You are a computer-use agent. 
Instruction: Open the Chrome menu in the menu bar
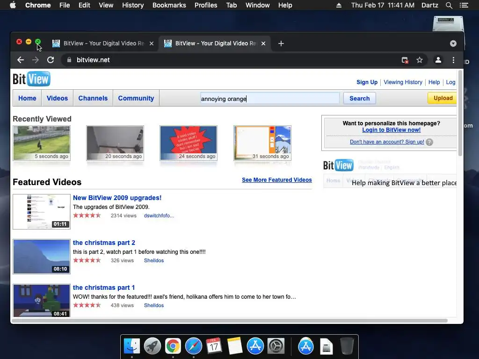(x=38, y=5)
